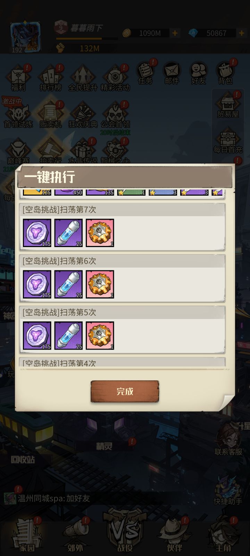Open the 背包 backpack icon
The width and height of the screenshot is (250, 556).
(x=225, y=73)
